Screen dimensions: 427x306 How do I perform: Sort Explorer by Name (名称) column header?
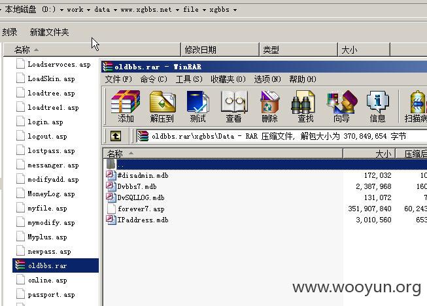click(92, 50)
